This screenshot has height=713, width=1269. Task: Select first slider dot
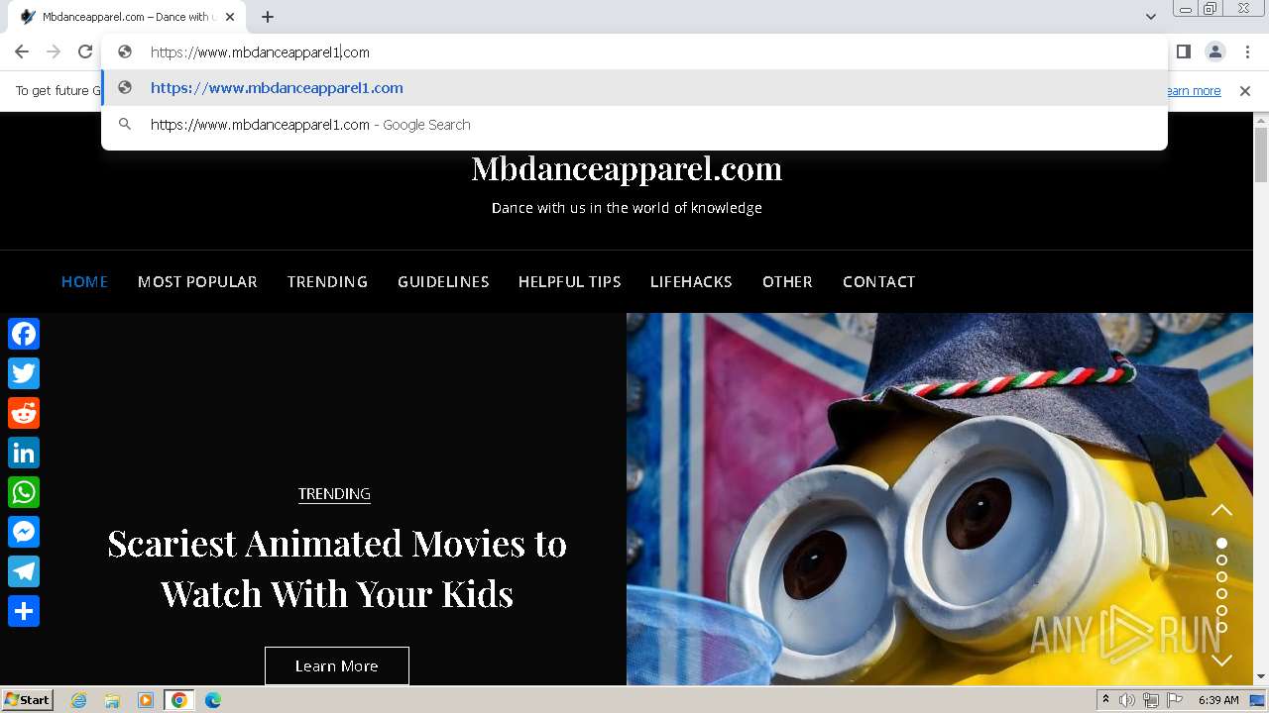[x=1221, y=543]
